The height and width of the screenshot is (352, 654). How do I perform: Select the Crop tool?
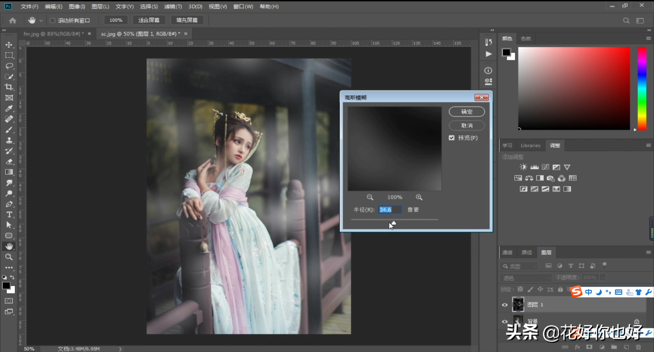pyautogui.click(x=9, y=87)
